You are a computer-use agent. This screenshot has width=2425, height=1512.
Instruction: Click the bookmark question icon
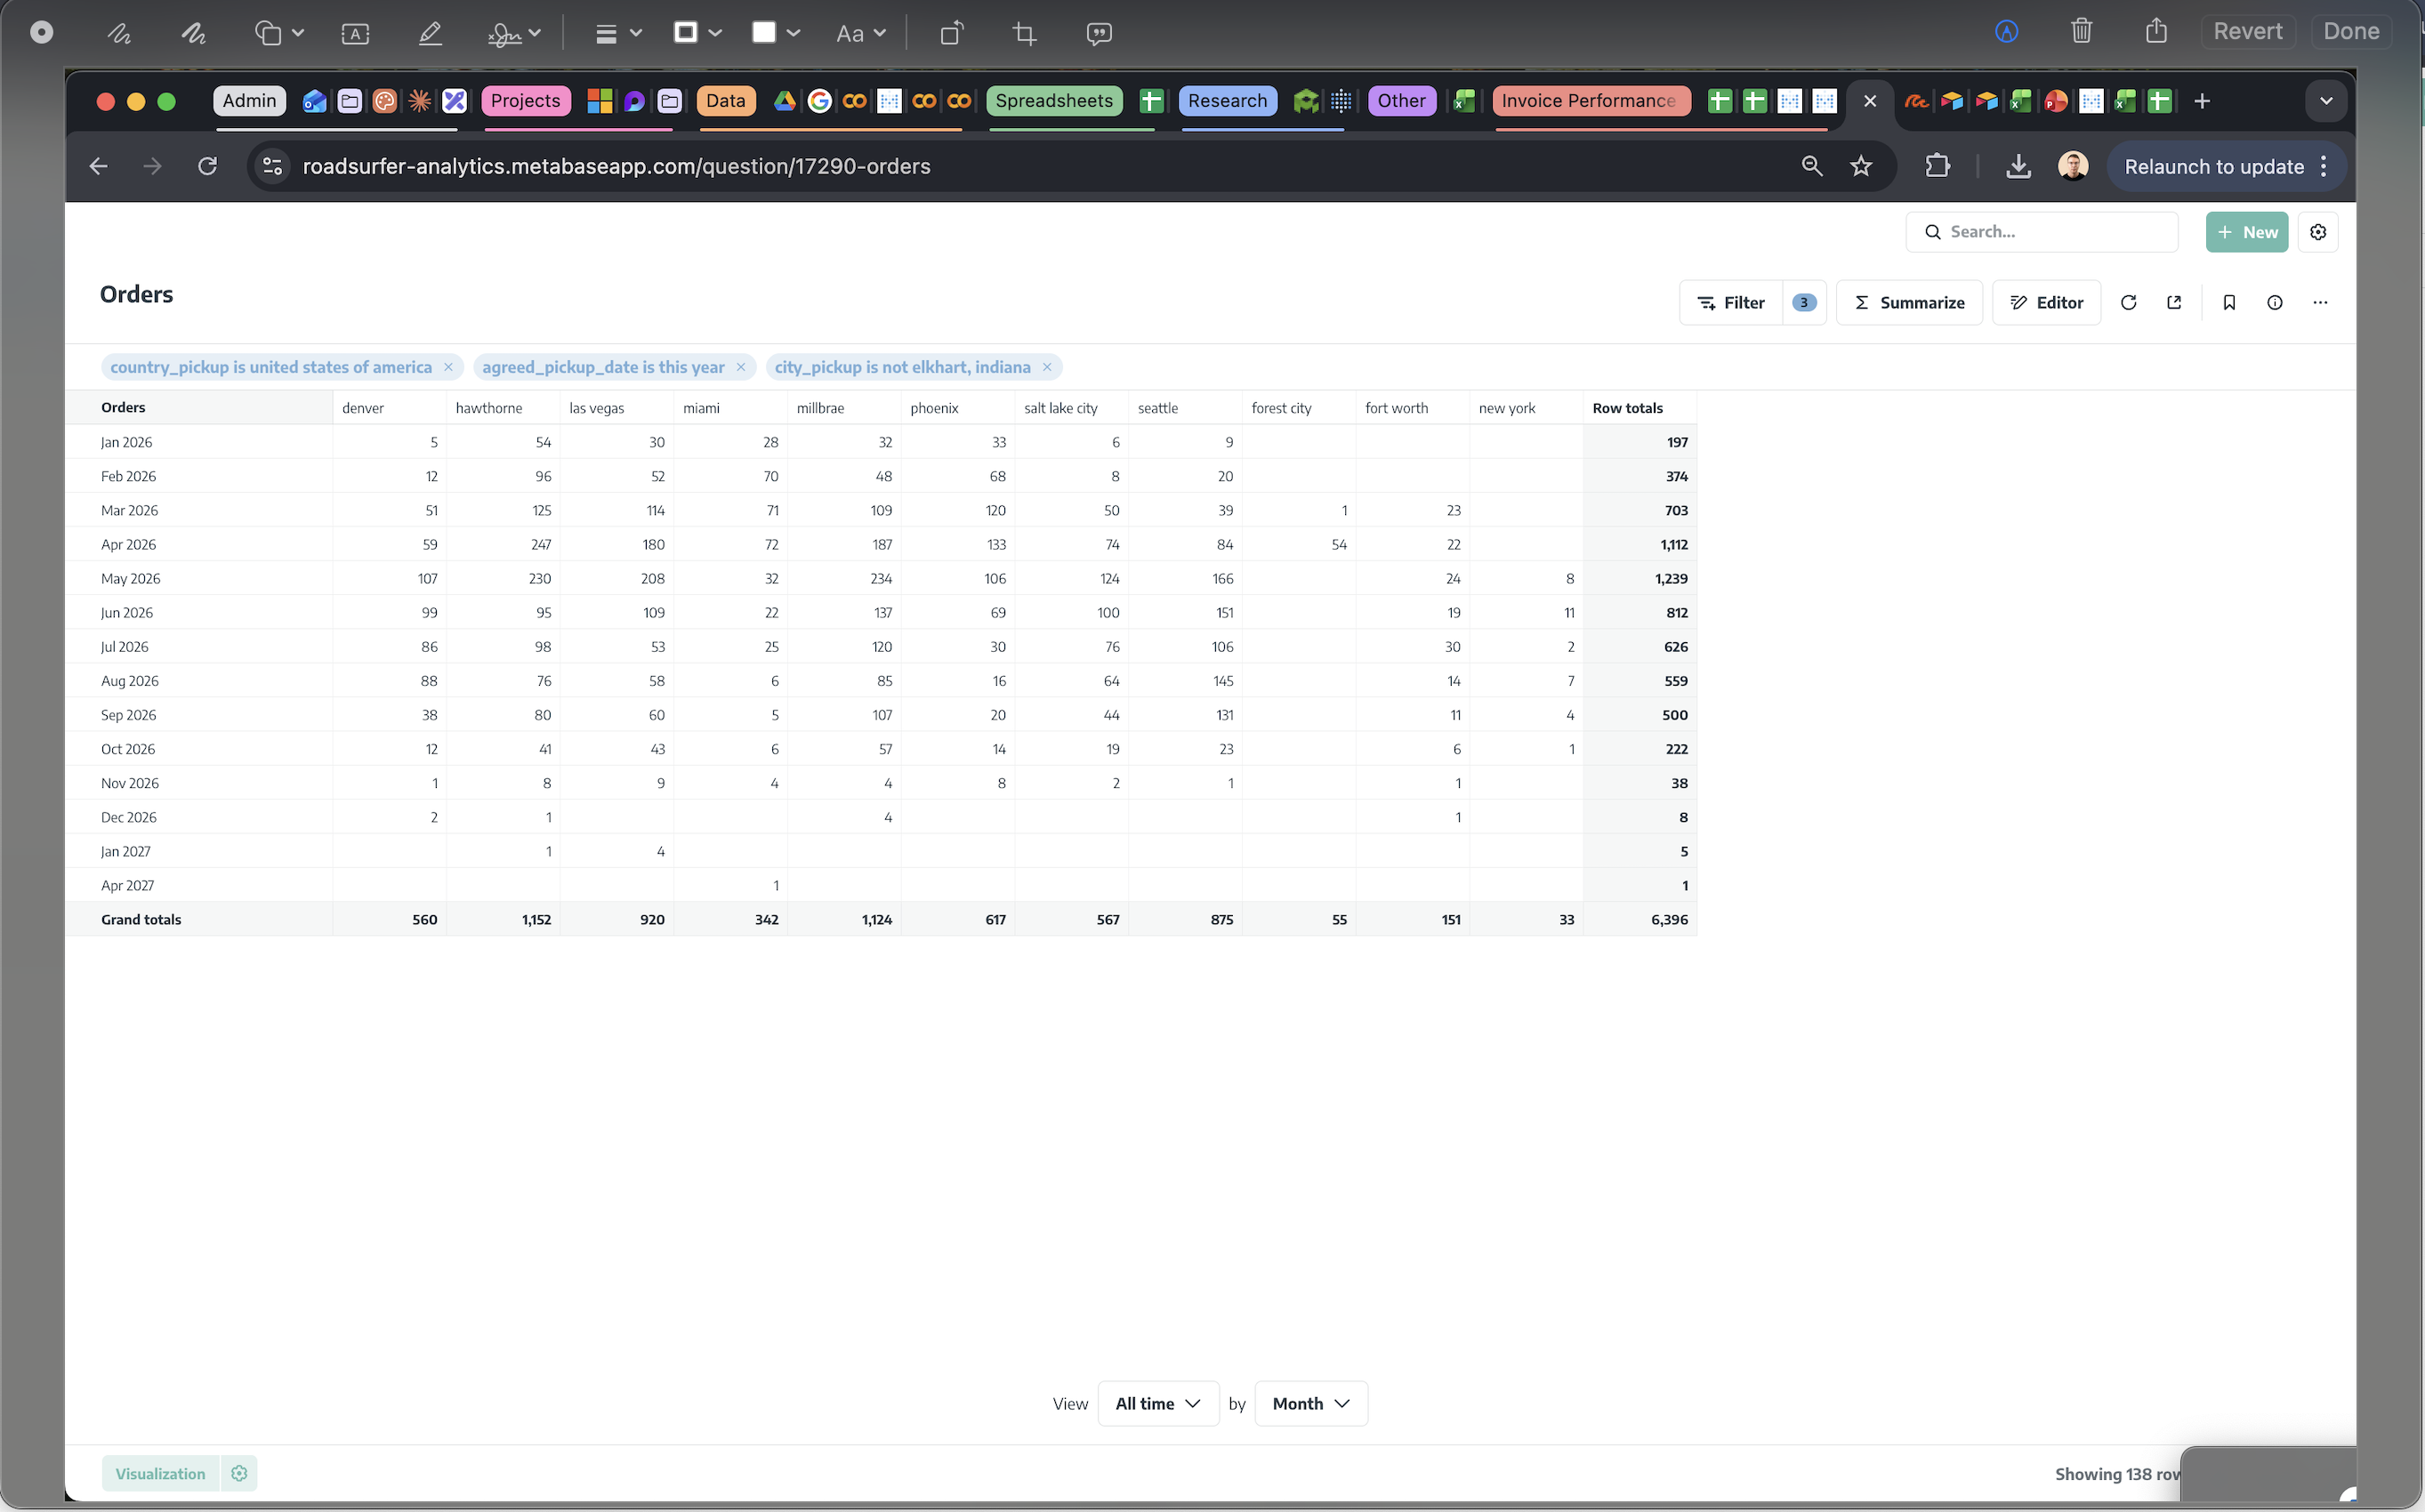(x=2229, y=303)
